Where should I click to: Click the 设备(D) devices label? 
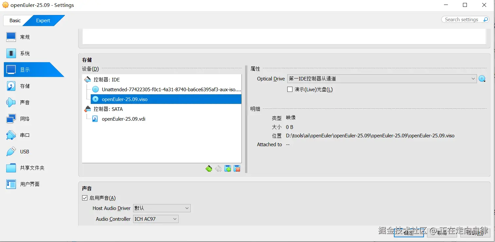[90, 69]
